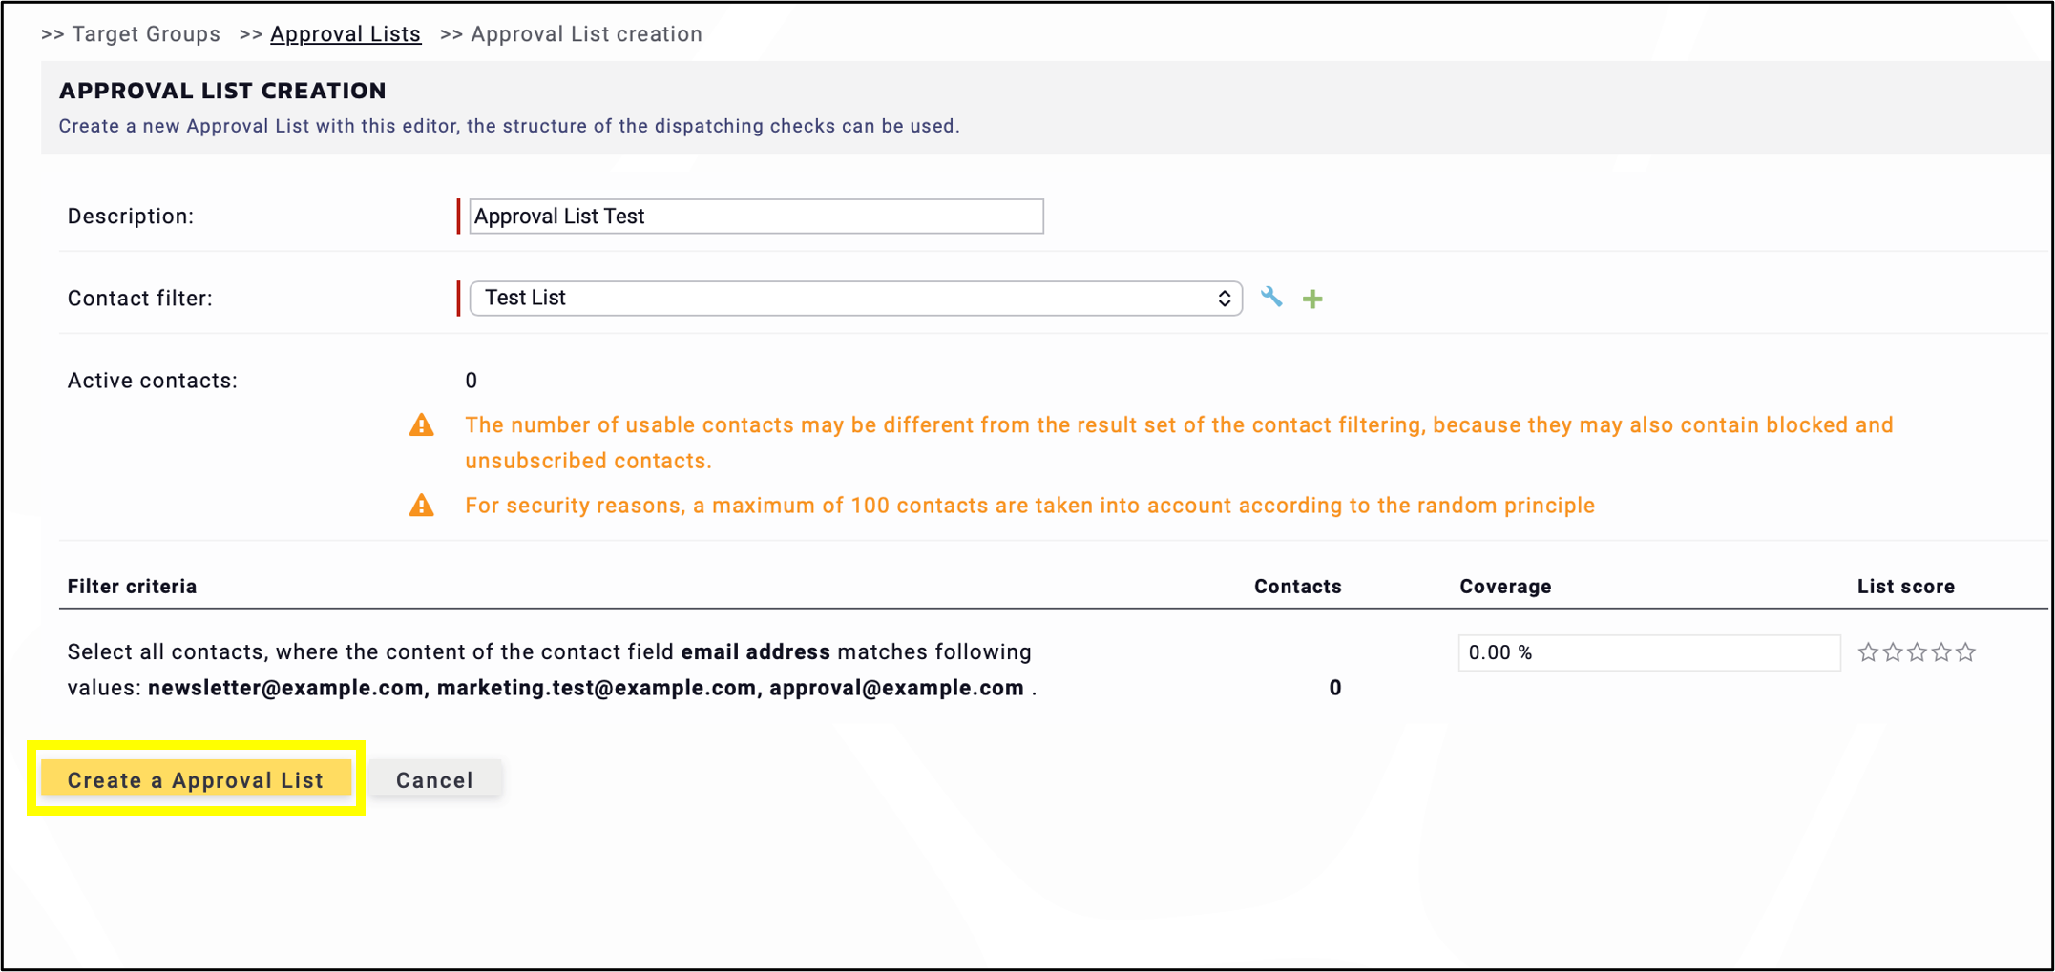Image resolution: width=2055 pixels, height=972 pixels.
Task: Click the Contact filter label
Action: pyautogui.click(x=139, y=299)
